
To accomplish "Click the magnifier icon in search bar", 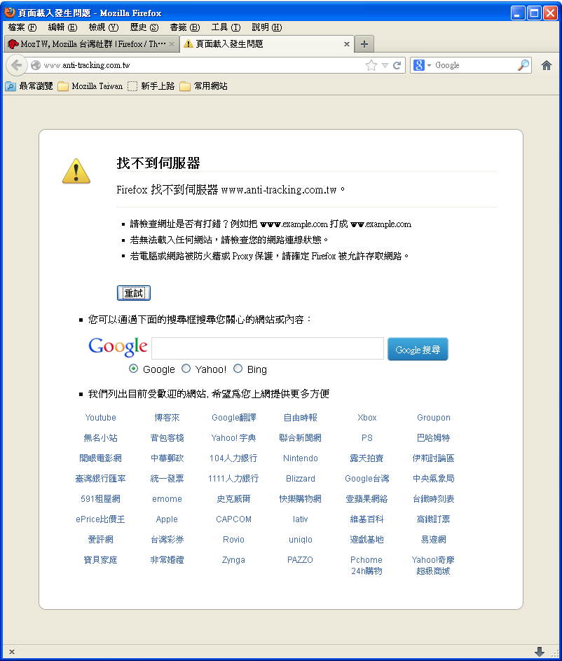I will click(523, 65).
